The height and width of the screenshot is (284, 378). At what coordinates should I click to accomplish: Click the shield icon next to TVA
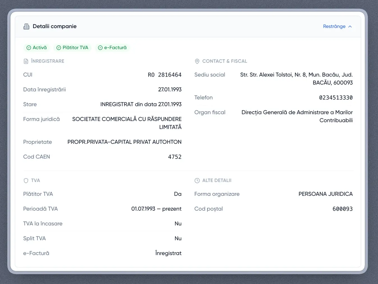pyautogui.click(x=26, y=181)
